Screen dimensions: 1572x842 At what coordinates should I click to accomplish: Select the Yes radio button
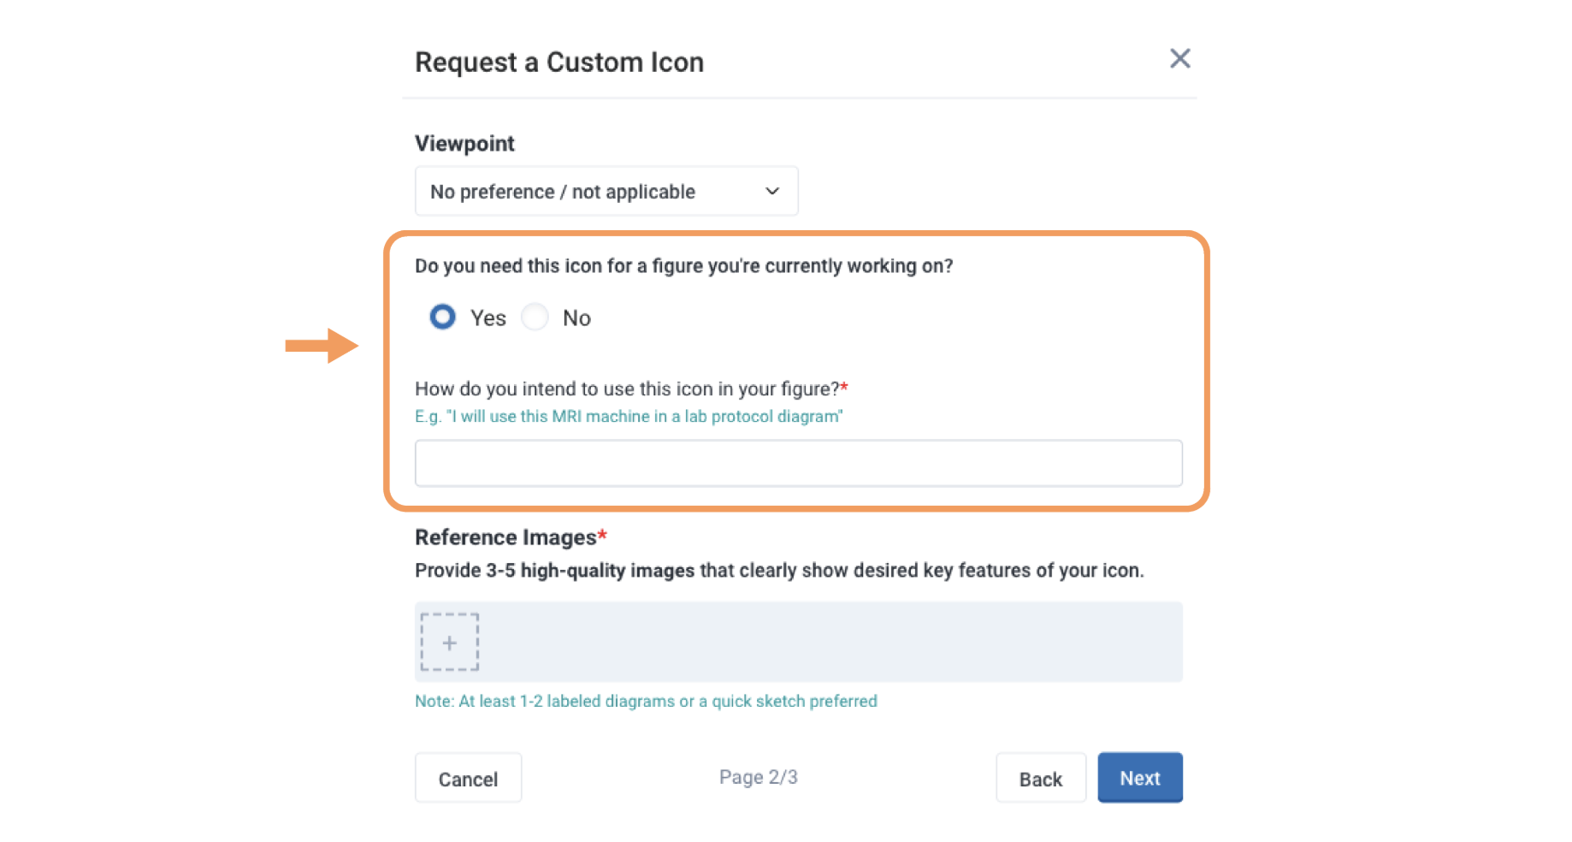click(442, 317)
